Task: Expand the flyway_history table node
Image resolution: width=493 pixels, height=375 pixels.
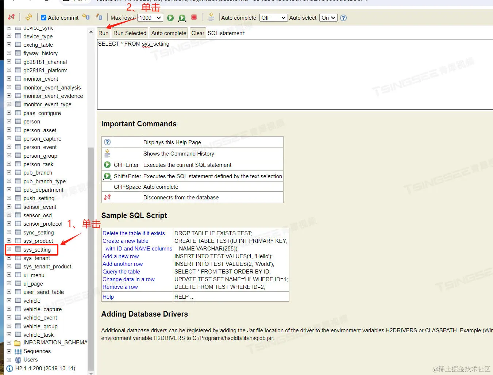Action: (9, 53)
